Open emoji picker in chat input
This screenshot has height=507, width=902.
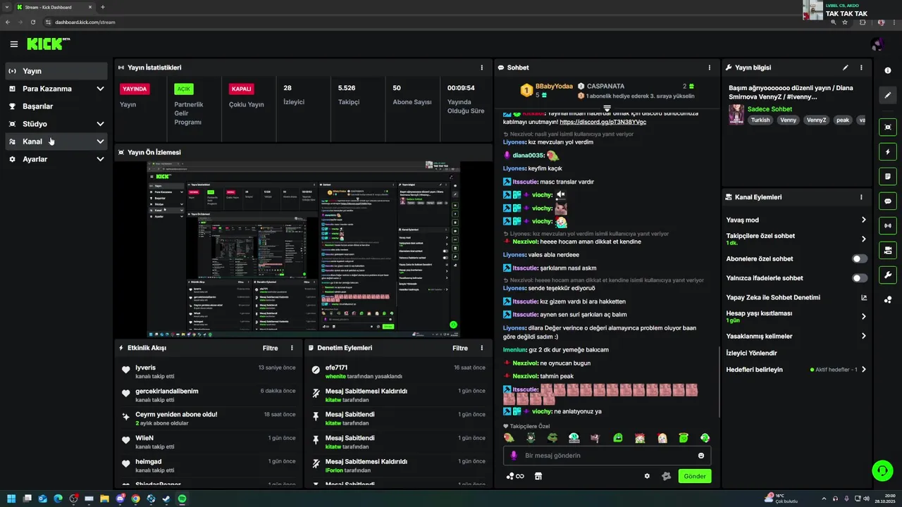click(x=701, y=456)
